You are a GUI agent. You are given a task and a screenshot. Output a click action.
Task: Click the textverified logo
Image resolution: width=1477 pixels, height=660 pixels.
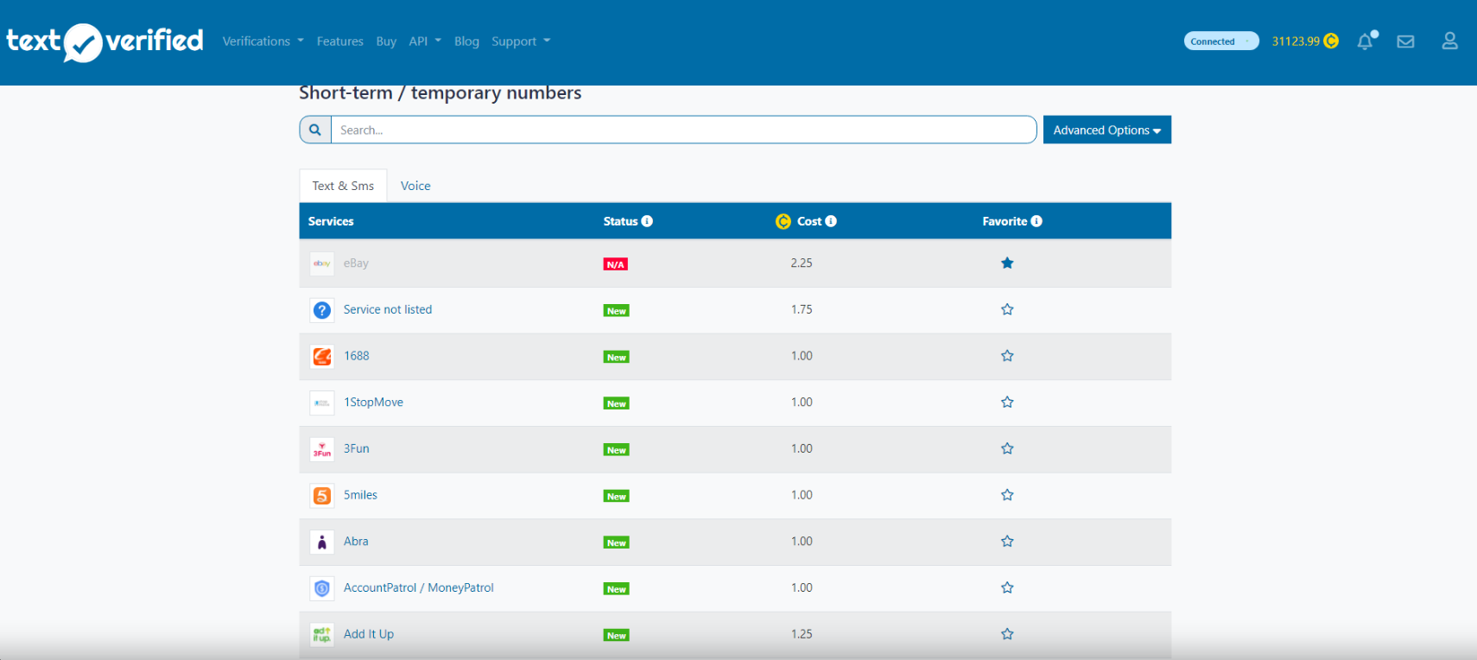pos(105,41)
